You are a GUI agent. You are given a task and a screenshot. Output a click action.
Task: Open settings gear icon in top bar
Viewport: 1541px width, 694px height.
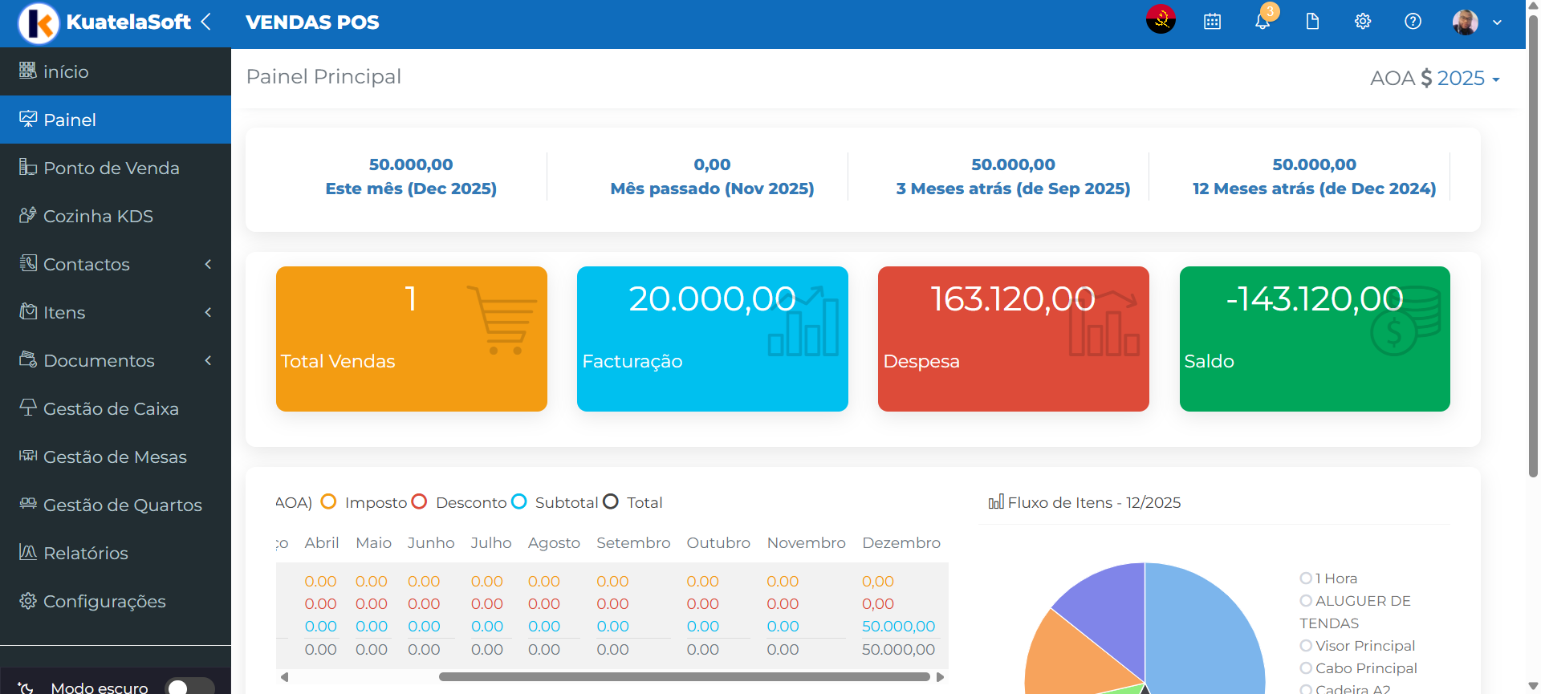point(1363,22)
